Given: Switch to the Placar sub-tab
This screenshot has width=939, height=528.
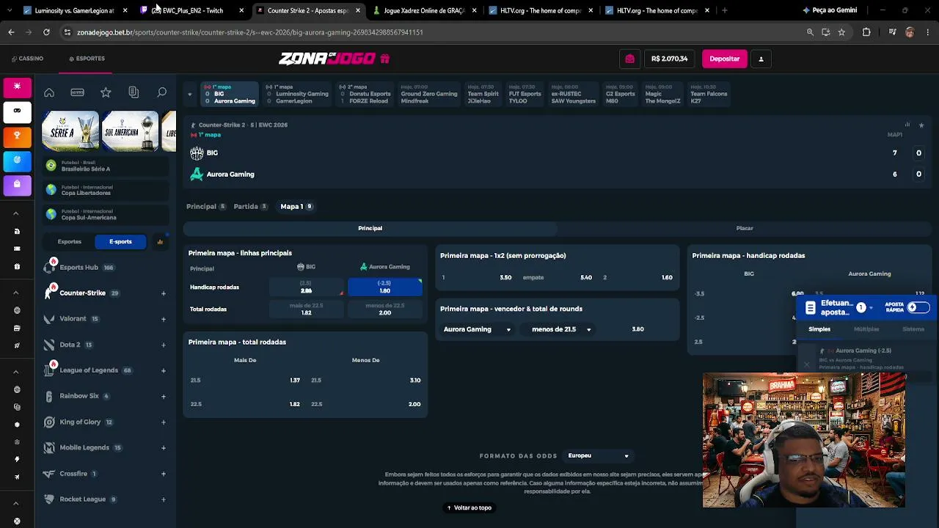Looking at the screenshot, I should [745, 228].
